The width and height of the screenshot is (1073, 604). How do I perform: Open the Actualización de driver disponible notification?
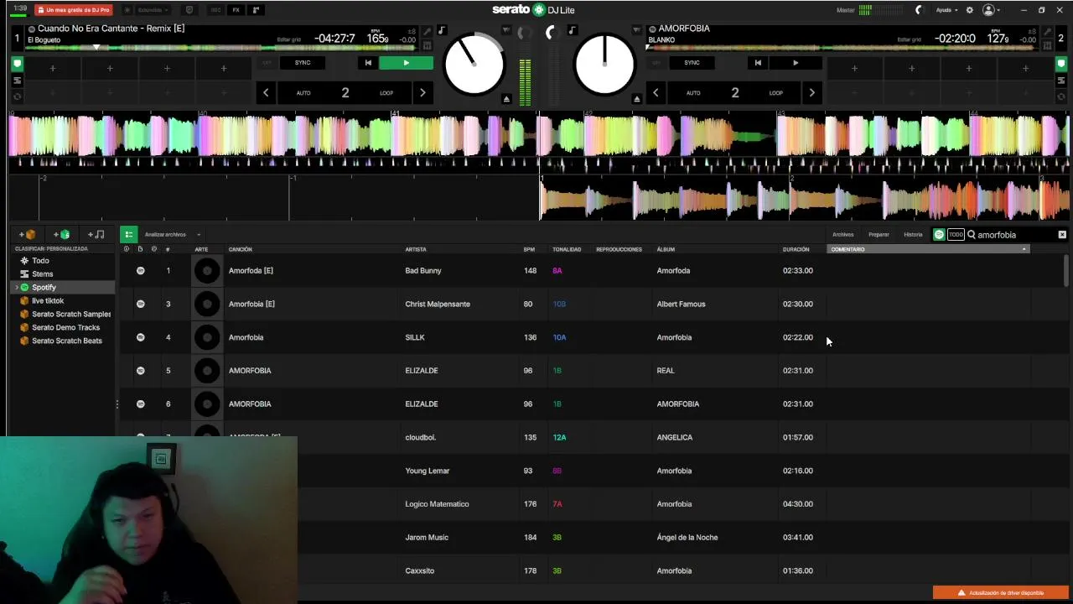point(1002,593)
